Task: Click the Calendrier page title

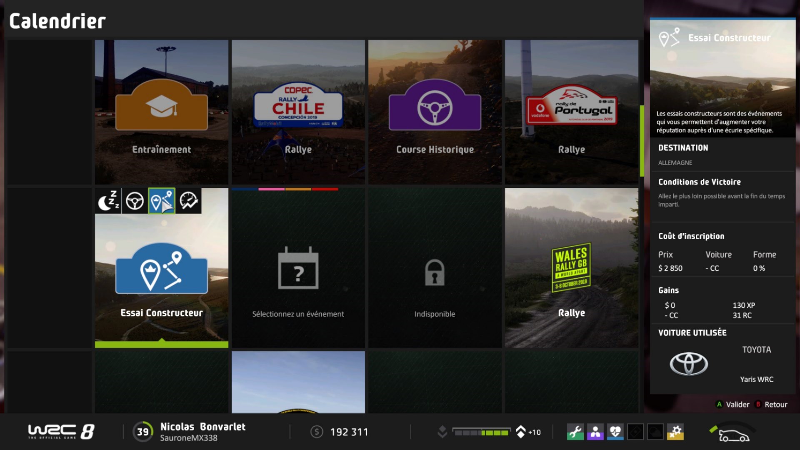Action: tap(57, 21)
